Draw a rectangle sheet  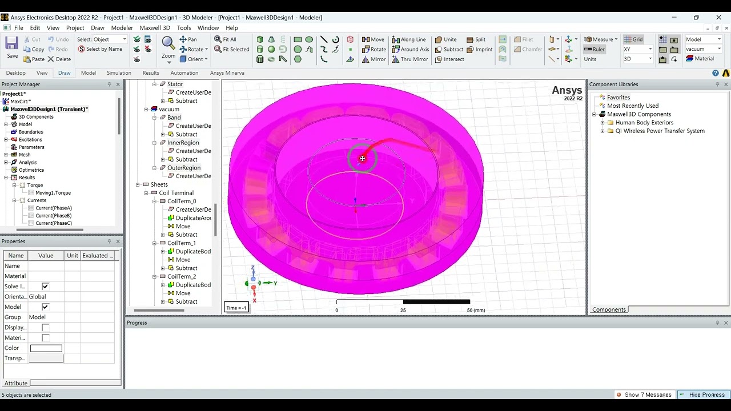tap(298, 39)
